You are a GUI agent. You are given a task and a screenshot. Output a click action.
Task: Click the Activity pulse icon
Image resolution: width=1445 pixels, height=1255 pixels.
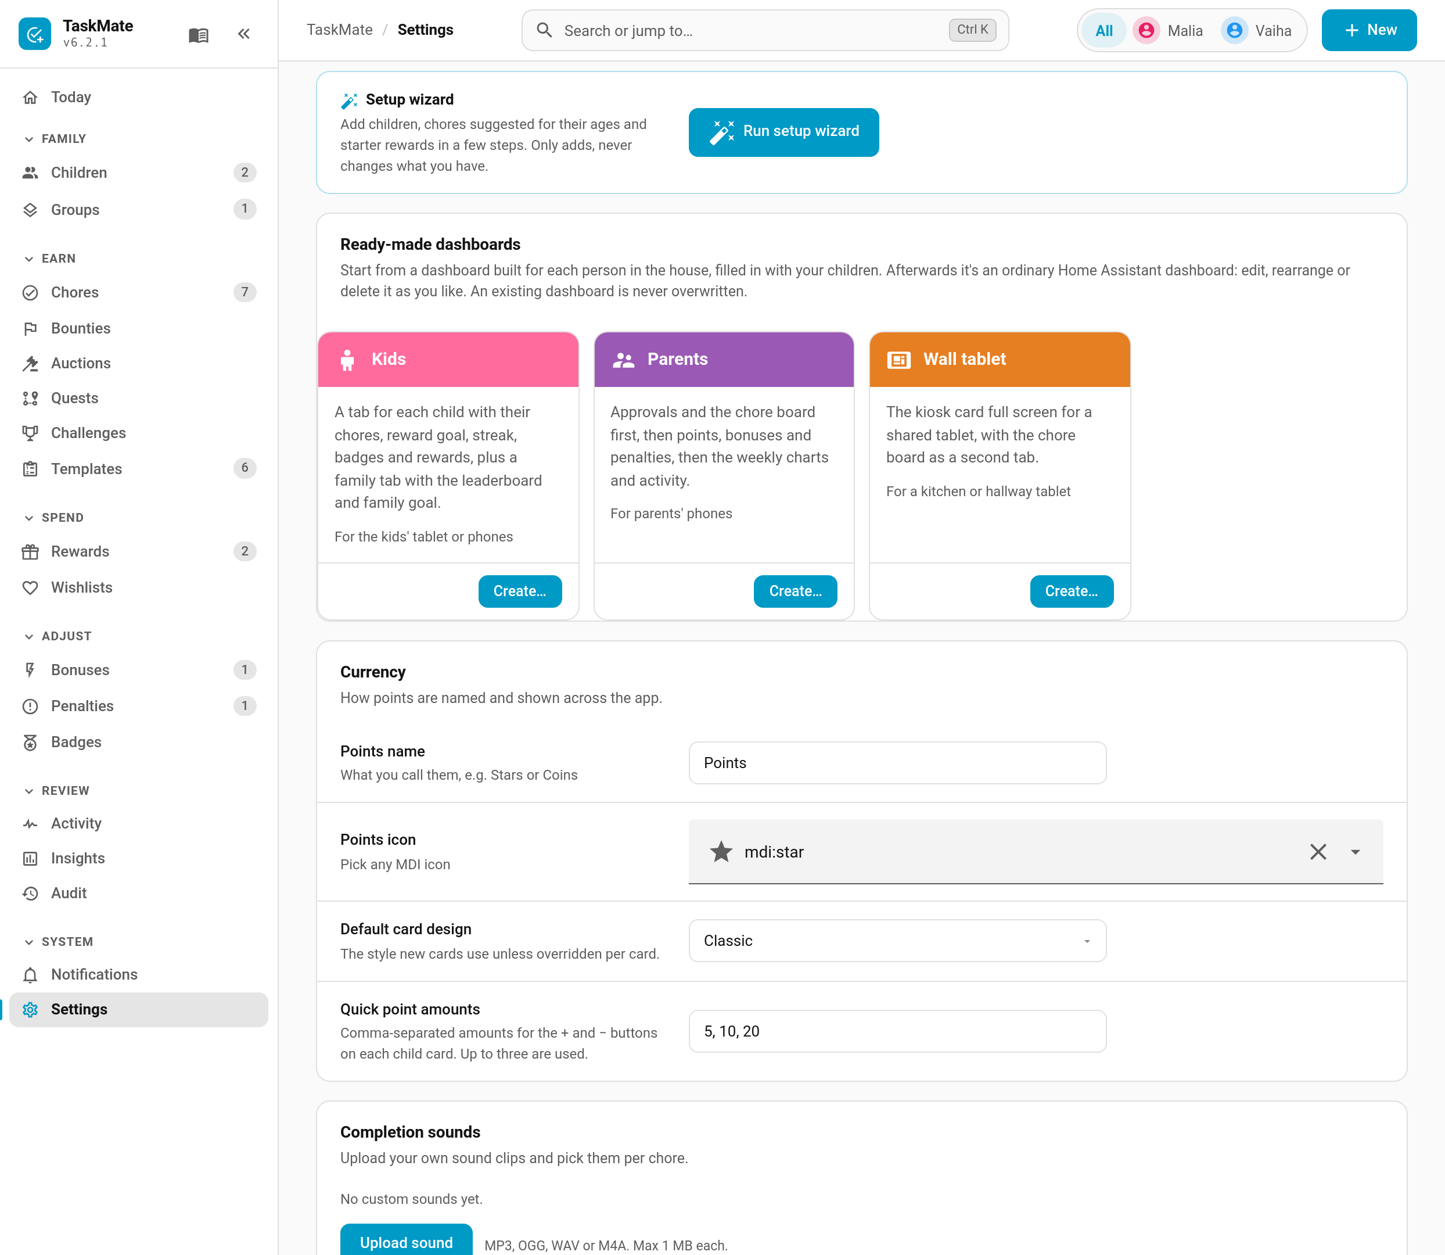30,824
